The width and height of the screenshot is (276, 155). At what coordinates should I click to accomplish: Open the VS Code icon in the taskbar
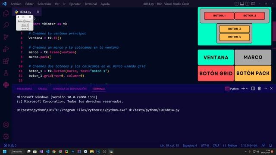(48, 152)
